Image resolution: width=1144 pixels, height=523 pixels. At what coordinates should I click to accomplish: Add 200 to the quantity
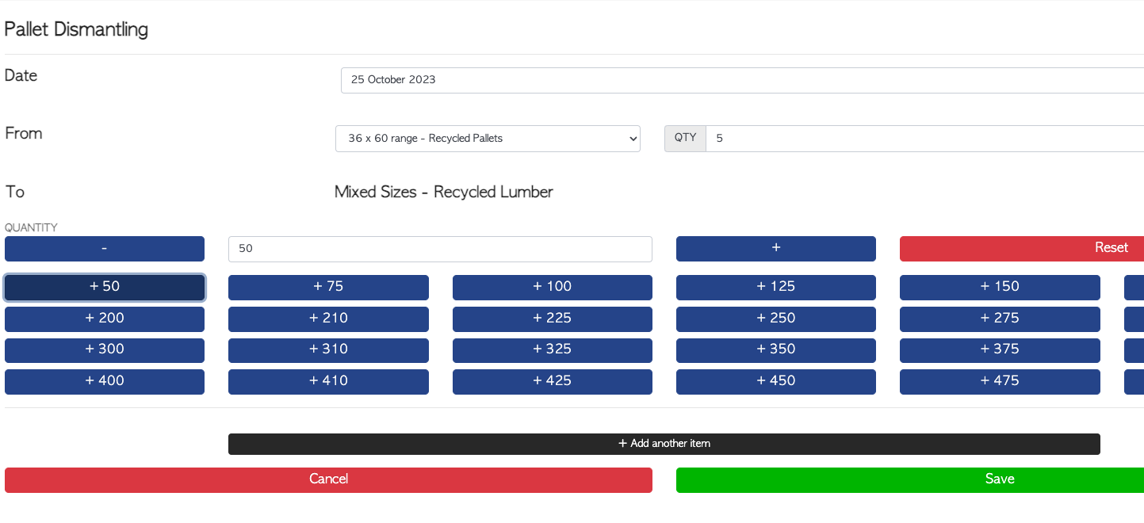point(105,319)
